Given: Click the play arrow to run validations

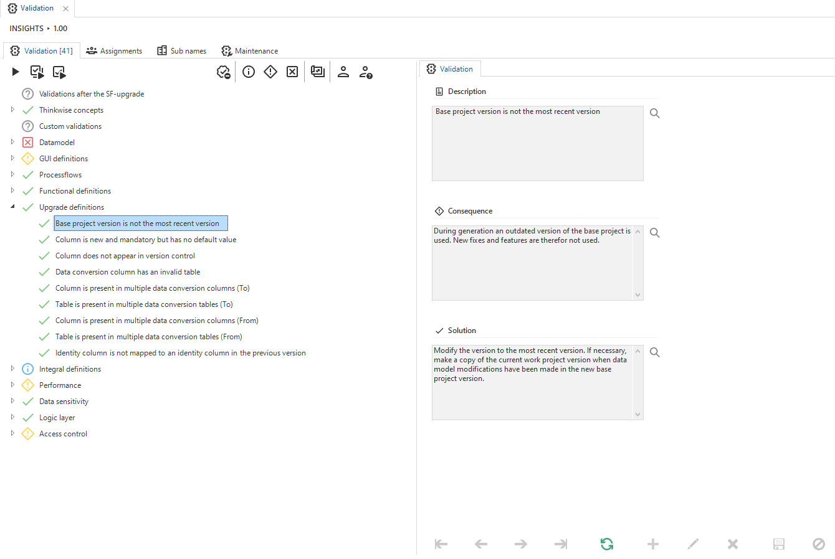Looking at the screenshot, I should click(16, 72).
